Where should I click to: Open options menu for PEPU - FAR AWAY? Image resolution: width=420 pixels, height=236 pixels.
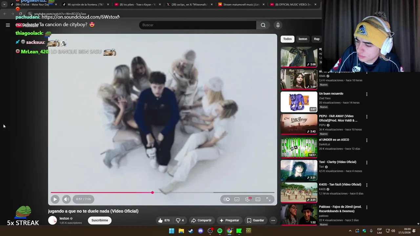pyautogui.click(x=367, y=117)
